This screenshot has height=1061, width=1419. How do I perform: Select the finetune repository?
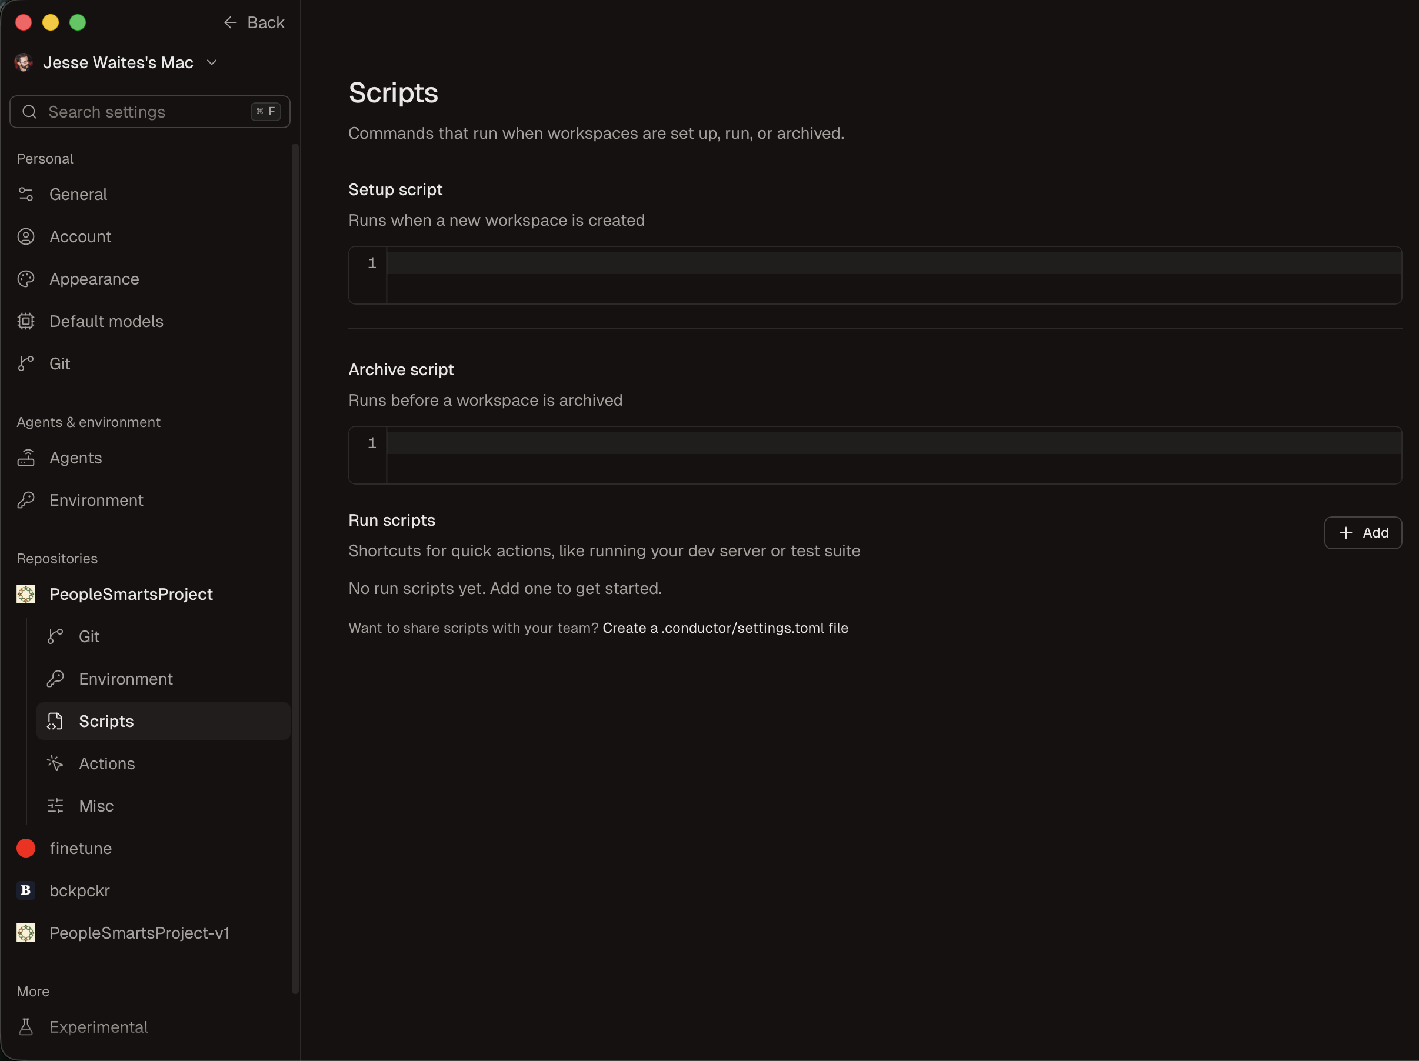tap(150, 849)
